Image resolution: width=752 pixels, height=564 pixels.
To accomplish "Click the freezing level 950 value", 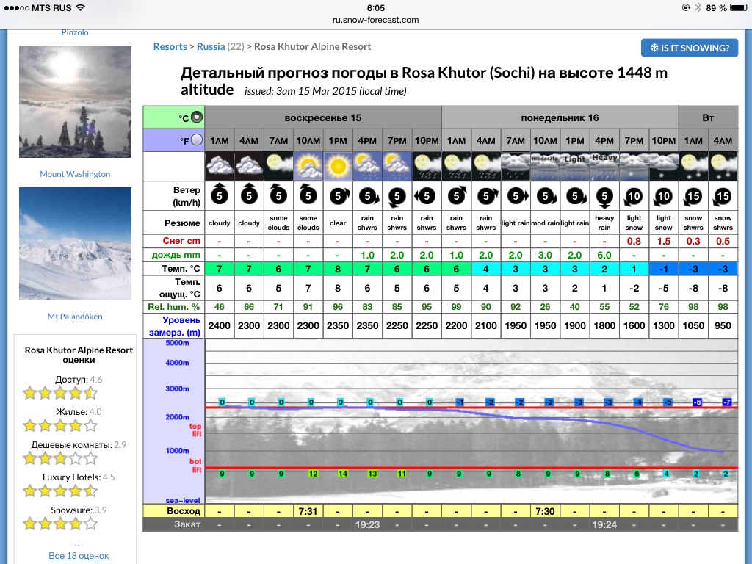I will (x=723, y=325).
